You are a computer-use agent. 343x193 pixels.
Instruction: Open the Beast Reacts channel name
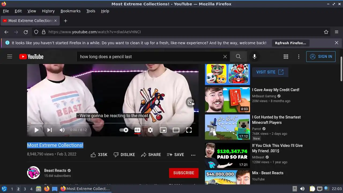tap(55, 170)
